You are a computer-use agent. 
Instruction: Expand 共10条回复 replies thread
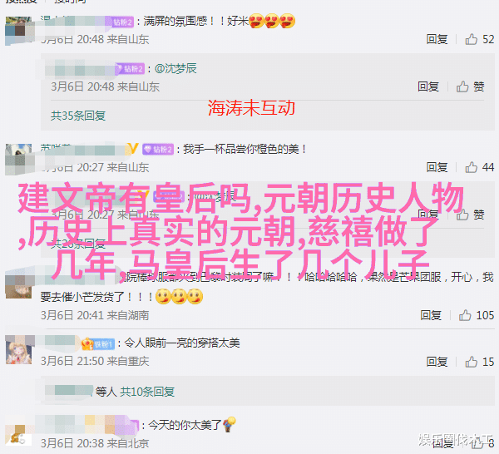tap(147, 392)
